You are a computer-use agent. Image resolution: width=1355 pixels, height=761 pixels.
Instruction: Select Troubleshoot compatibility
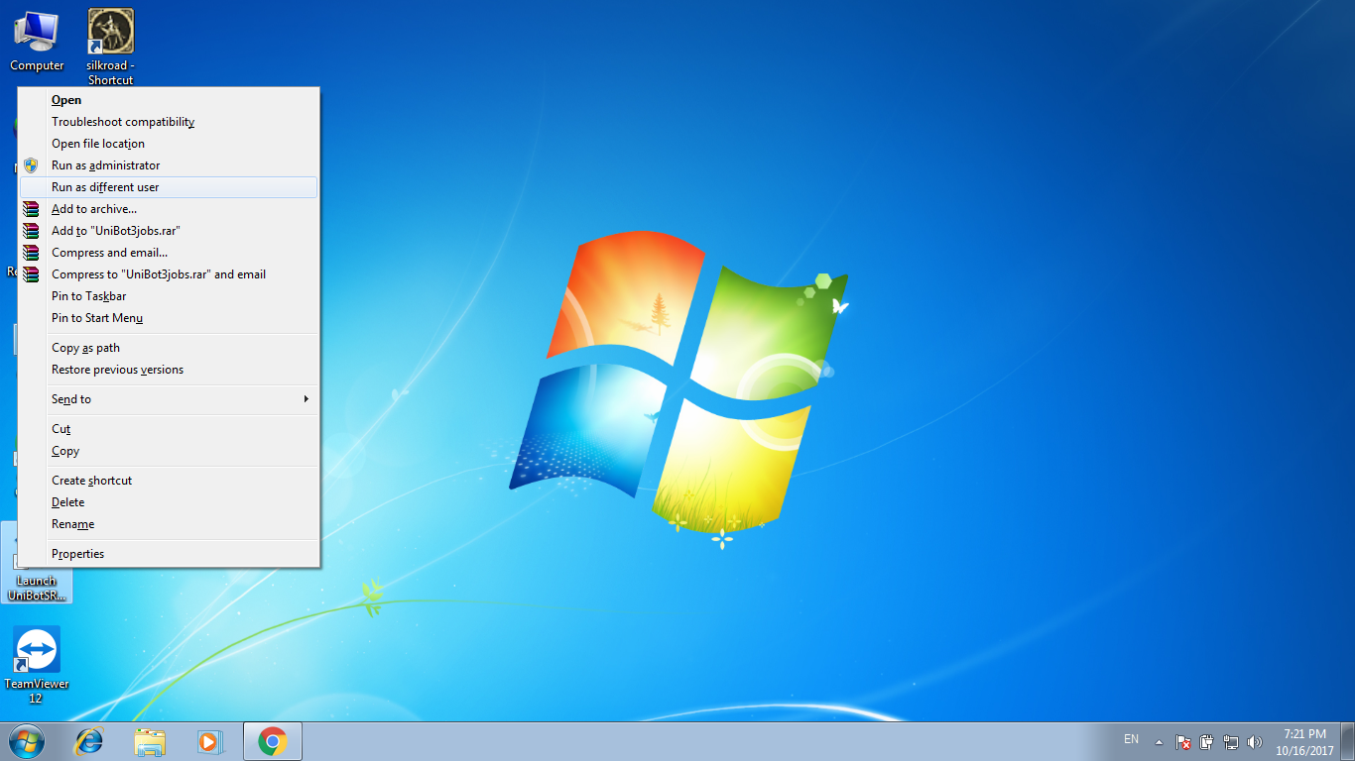coord(169,122)
